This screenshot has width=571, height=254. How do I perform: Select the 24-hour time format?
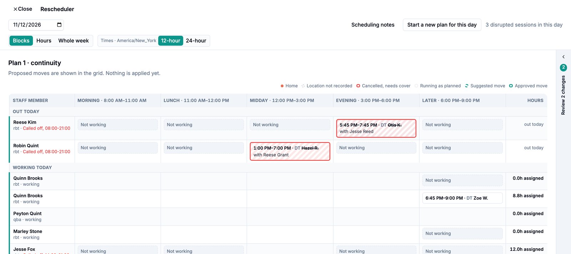196,41
